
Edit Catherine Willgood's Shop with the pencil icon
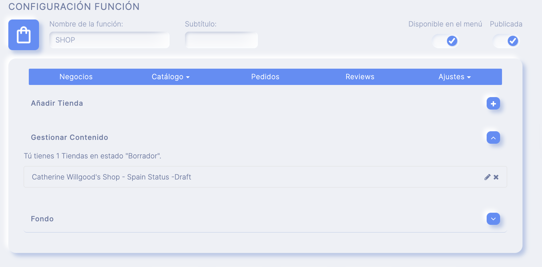[487, 177]
